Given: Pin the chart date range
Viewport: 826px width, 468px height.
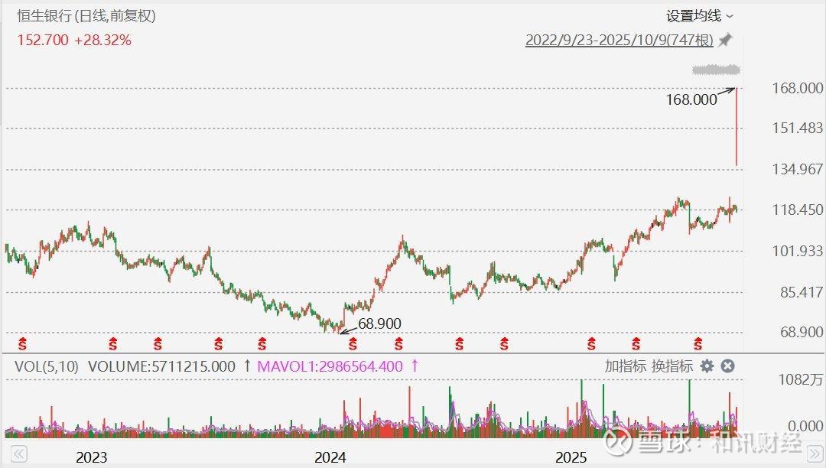Looking at the screenshot, I should [726, 40].
